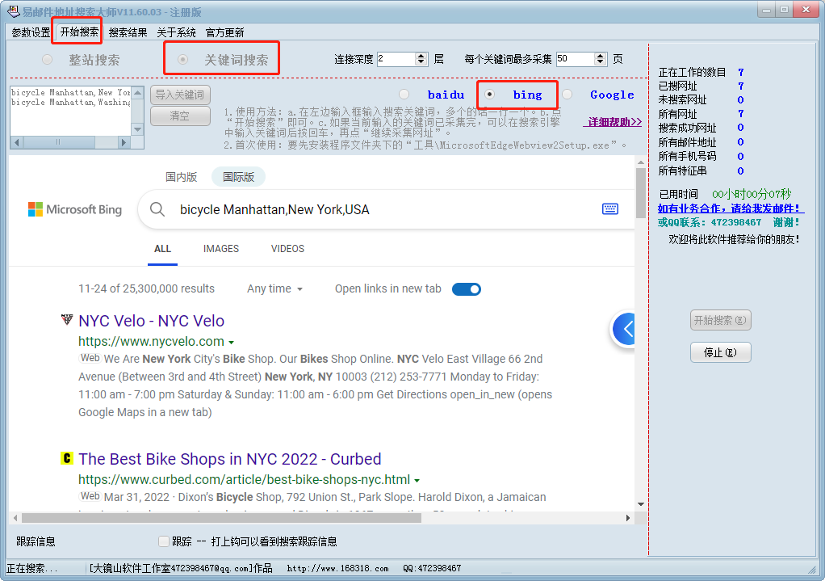Click the Bing search magnifier icon

coord(157,209)
